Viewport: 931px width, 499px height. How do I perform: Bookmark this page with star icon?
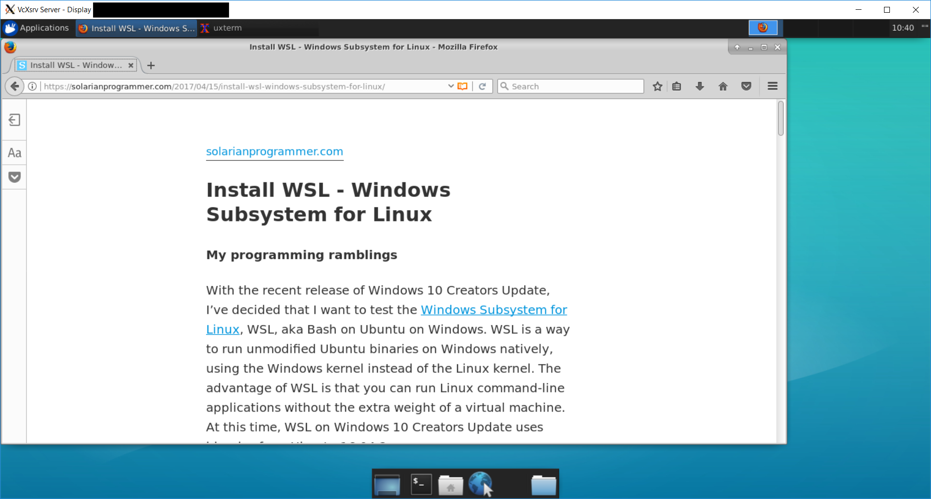point(657,87)
